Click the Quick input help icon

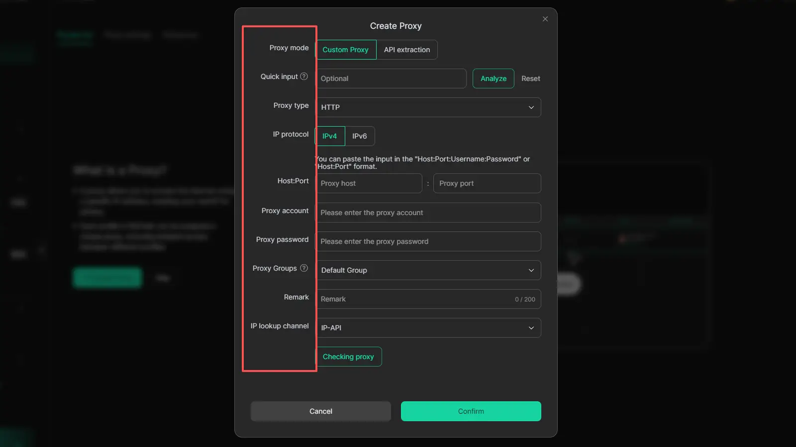coord(304,76)
